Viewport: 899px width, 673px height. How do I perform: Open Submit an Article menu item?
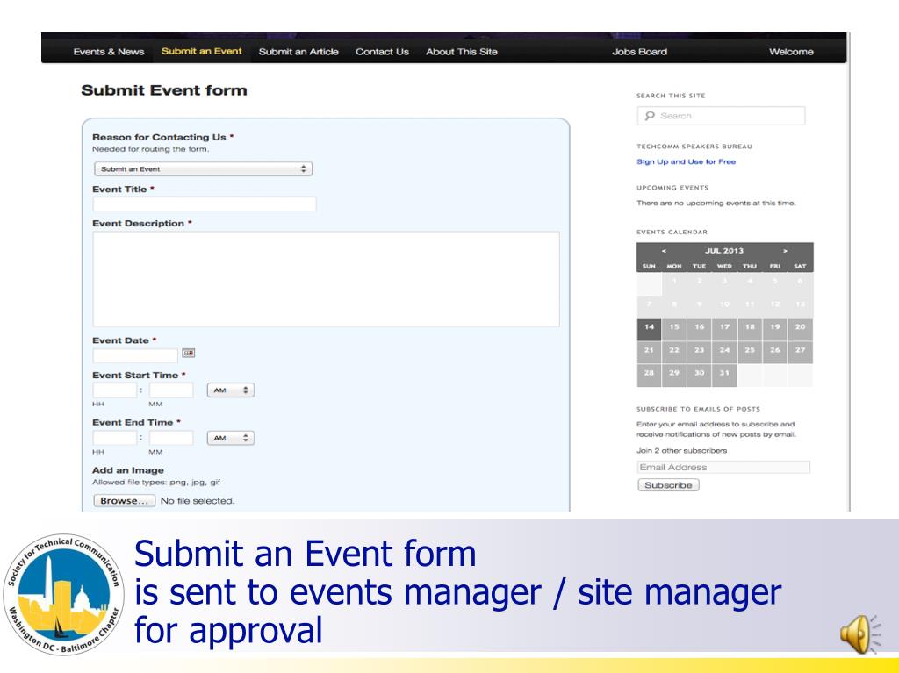pos(298,52)
